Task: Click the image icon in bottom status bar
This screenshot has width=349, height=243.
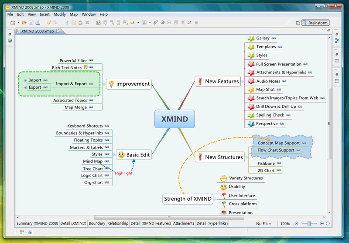Action: 30,232
